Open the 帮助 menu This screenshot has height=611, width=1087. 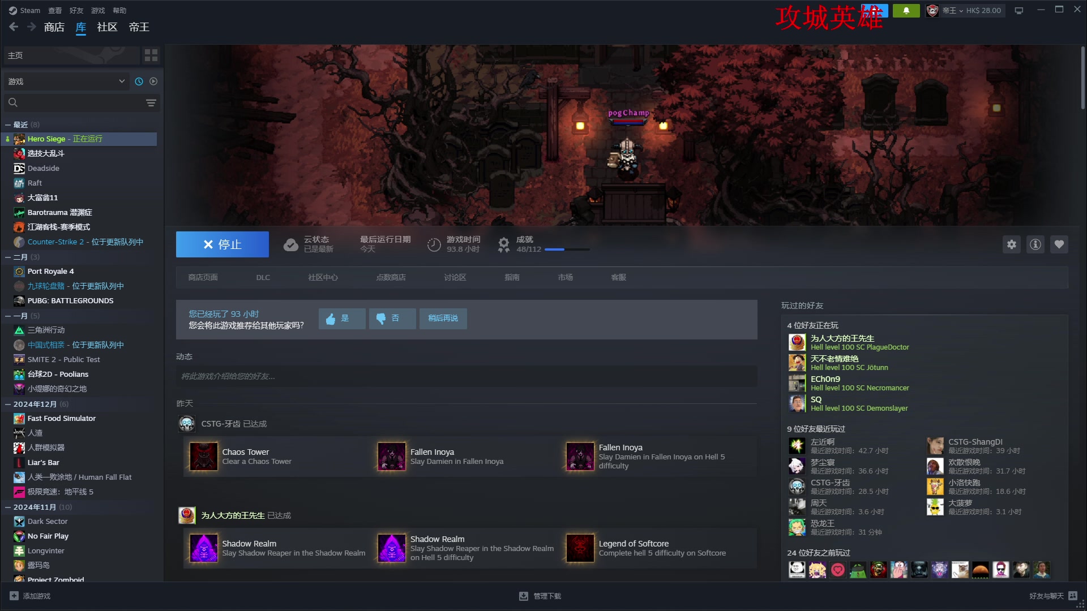[119, 10]
